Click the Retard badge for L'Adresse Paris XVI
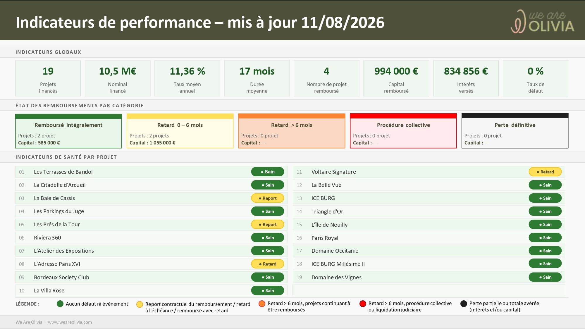This screenshot has height=329, width=585. (x=268, y=264)
